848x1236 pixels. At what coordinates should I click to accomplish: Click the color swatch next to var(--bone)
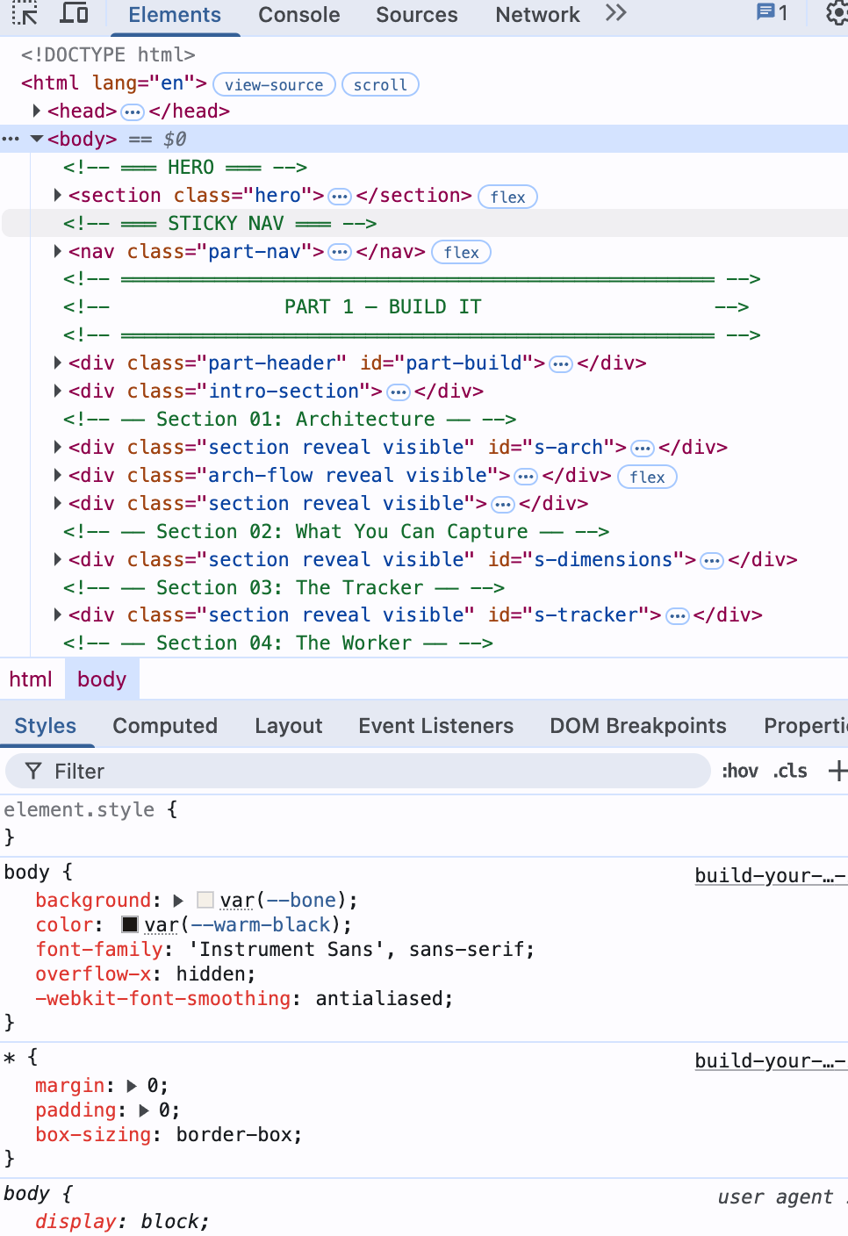click(205, 900)
